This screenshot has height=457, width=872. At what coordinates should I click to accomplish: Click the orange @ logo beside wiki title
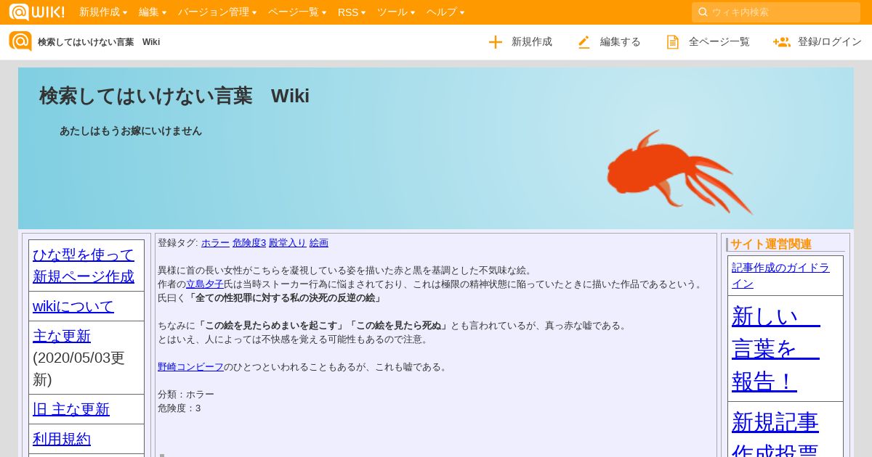click(20, 41)
